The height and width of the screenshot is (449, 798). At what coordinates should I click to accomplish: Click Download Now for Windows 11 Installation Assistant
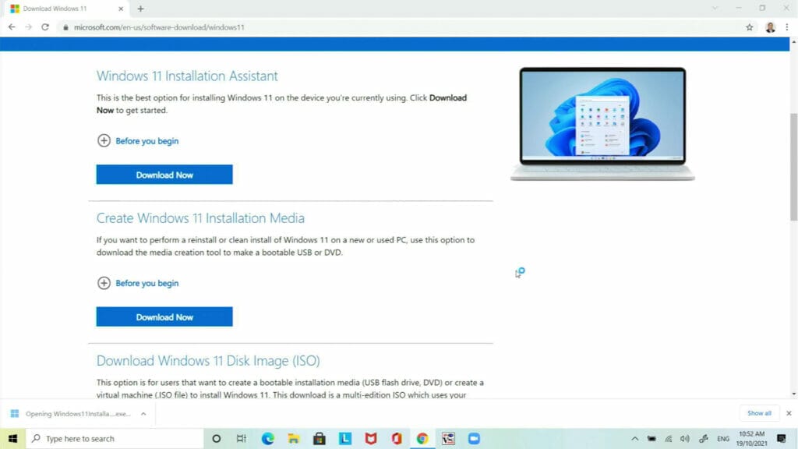click(164, 174)
